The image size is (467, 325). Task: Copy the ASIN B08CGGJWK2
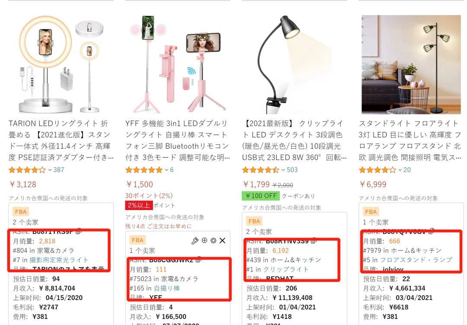pos(198,259)
